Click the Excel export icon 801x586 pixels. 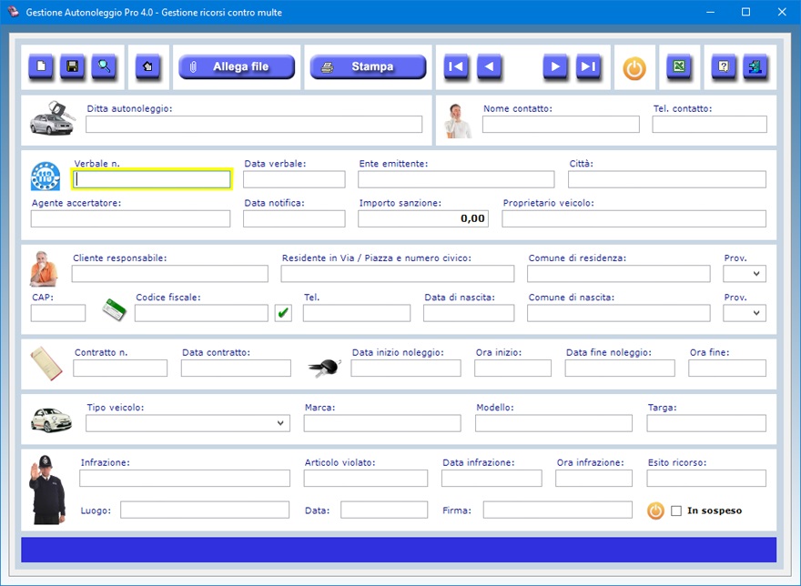point(679,66)
